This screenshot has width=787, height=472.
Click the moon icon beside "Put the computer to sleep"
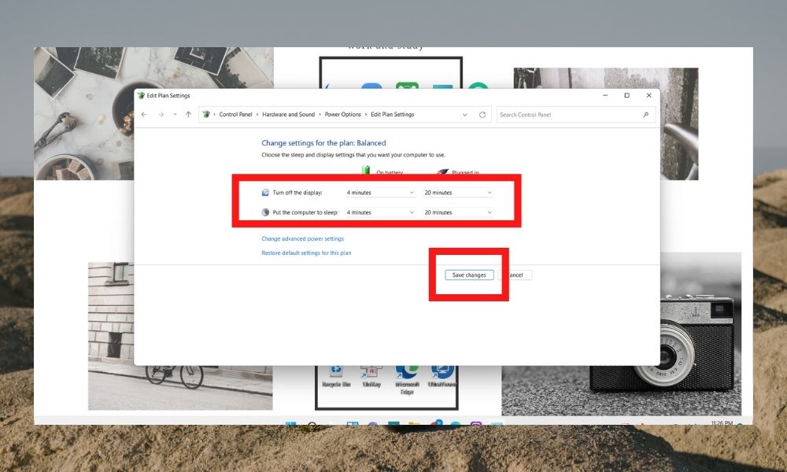(x=266, y=212)
